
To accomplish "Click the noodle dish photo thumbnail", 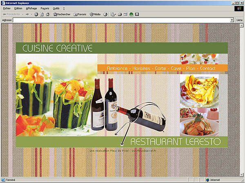I will [199, 122].
